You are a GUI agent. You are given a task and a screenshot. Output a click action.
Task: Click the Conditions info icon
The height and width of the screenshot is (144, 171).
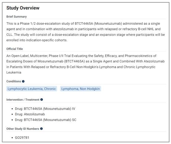pyautogui.click(x=23, y=81)
